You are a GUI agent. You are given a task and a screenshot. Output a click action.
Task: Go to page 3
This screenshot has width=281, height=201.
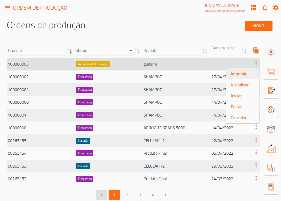[x=140, y=195]
